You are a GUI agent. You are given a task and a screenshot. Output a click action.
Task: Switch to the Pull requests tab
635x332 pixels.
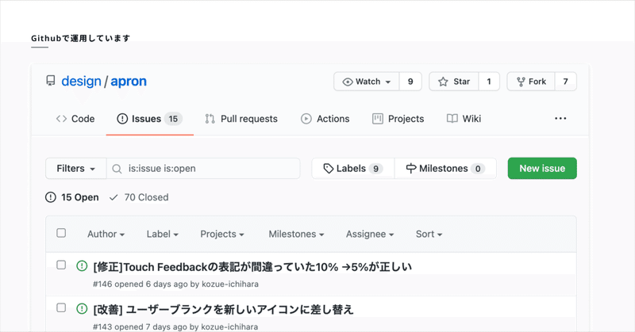pos(241,119)
